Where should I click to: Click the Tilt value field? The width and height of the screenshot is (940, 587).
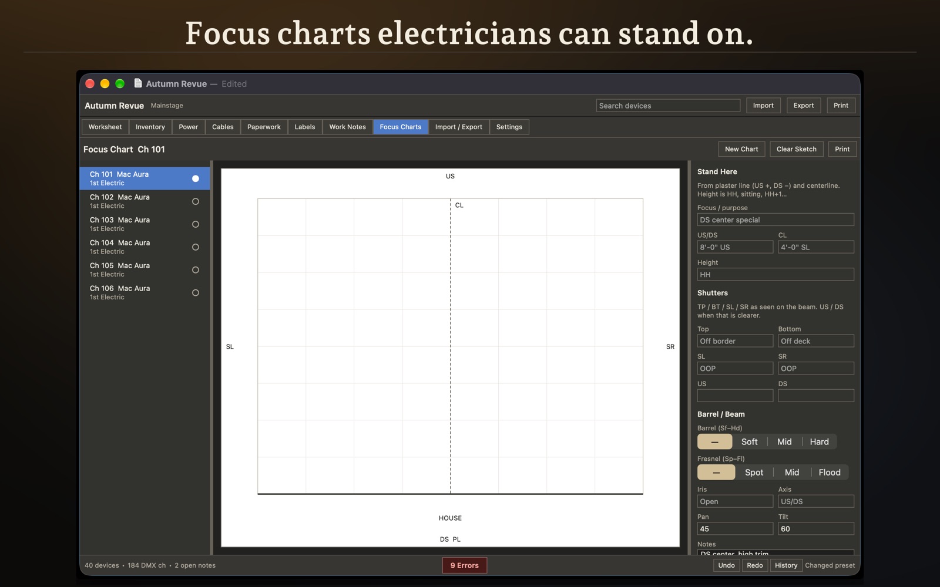tap(816, 529)
